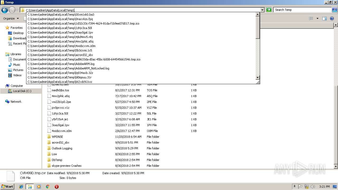
Task: Select 4wobcxvm.o0m file in list
Action: [62, 131]
